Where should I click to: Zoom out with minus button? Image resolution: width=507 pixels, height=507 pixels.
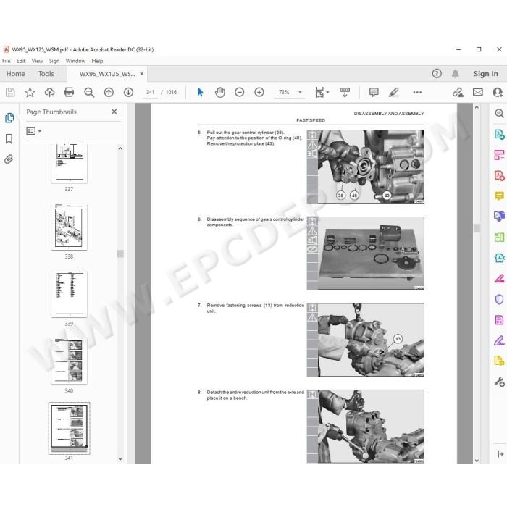click(239, 93)
